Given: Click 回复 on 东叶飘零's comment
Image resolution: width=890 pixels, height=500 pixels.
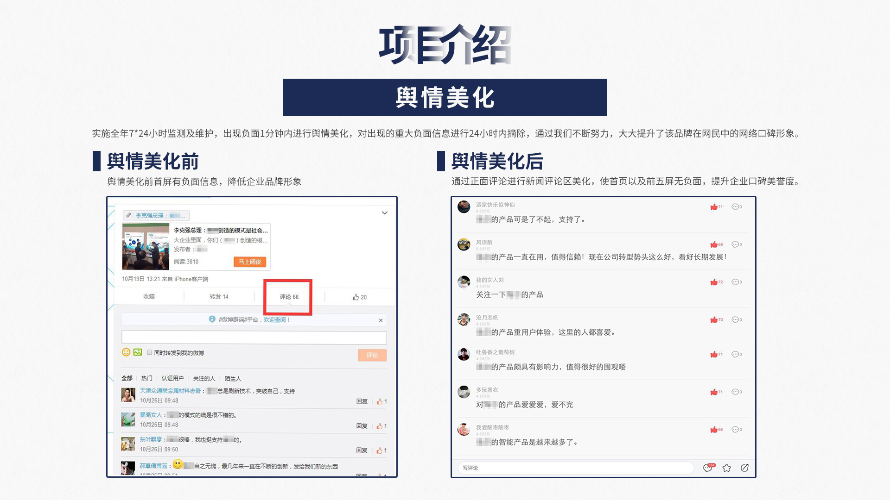Looking at the screenshot, I should tap(362, 450).
